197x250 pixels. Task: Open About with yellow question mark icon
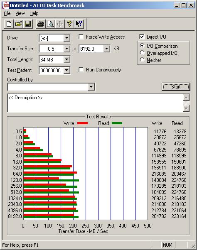coord(69,24)
